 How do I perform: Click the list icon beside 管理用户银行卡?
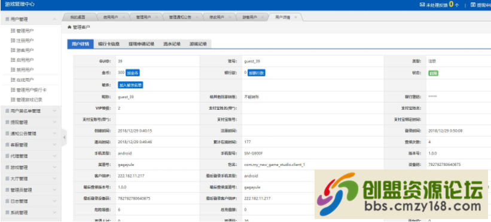click(13, 90)
